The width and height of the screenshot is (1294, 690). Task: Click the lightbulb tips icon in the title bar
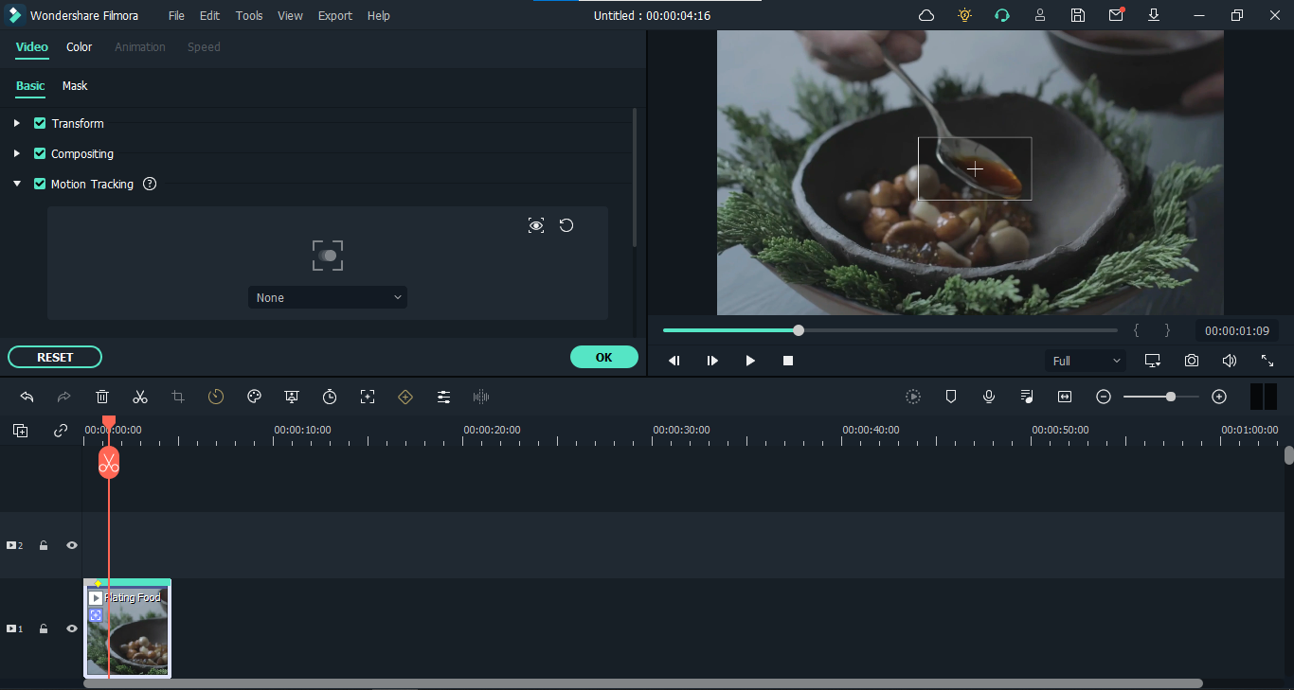pyautogui.click(x=964, y=15)
